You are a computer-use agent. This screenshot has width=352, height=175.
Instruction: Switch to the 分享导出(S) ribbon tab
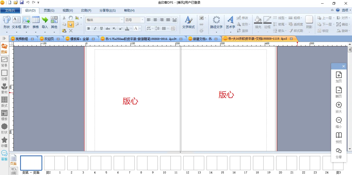pyautogui.click(x=108, y=11)
